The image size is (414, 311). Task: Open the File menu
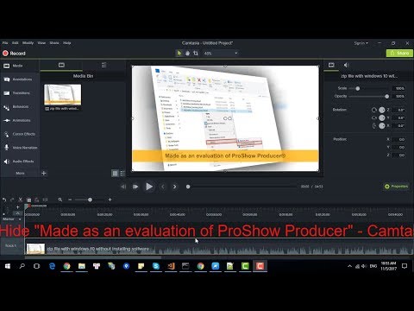(x=5, y=43)
